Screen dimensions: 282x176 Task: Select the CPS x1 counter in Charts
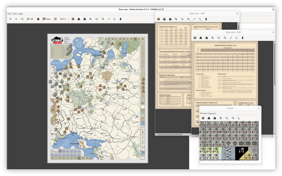coord(228,143)
